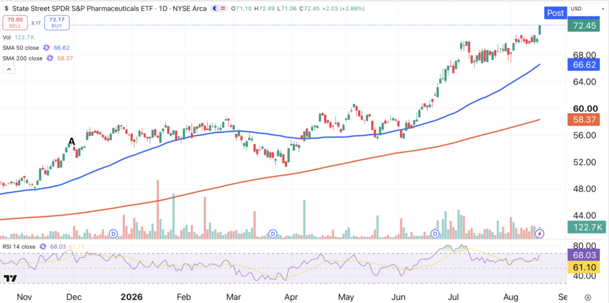Click the green 72.45 last price label
This screenshot has width=609, height=303.
584,26
